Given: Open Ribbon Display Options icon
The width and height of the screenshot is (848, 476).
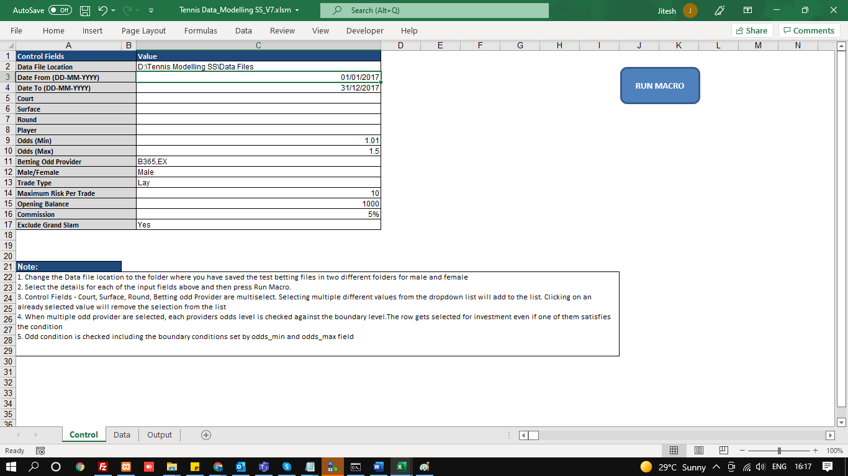Looking at the screenshot, I should (x=748, y=11).
